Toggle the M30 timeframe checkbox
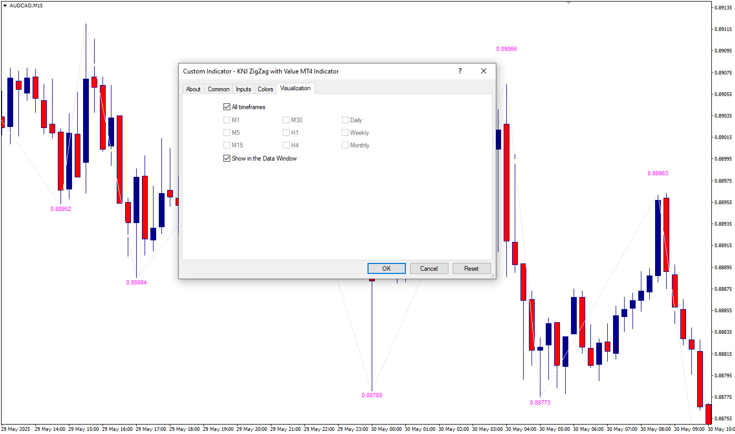The height and width of the screenshot is (434, 735). pyautogui.click(x=286, y=120)
